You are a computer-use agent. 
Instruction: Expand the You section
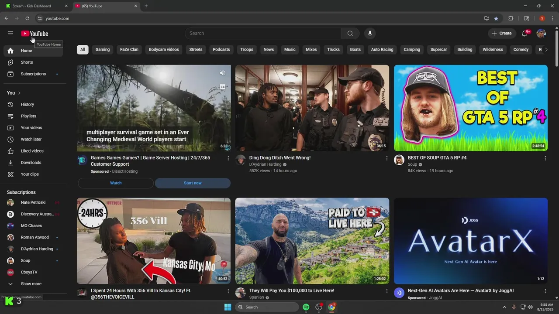click(14, 93)
